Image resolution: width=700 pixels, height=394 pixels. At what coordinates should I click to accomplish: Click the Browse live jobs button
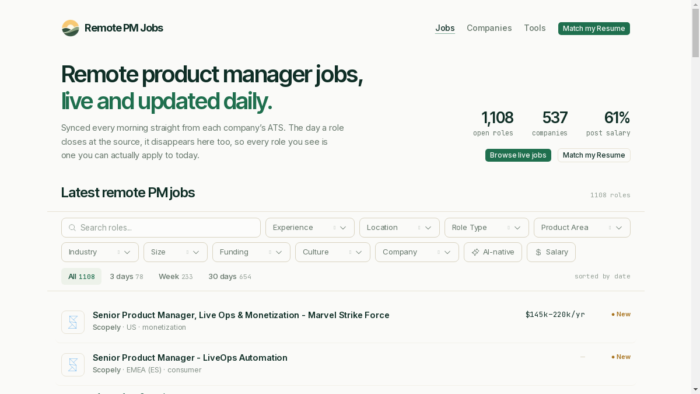tap(518, 155)
